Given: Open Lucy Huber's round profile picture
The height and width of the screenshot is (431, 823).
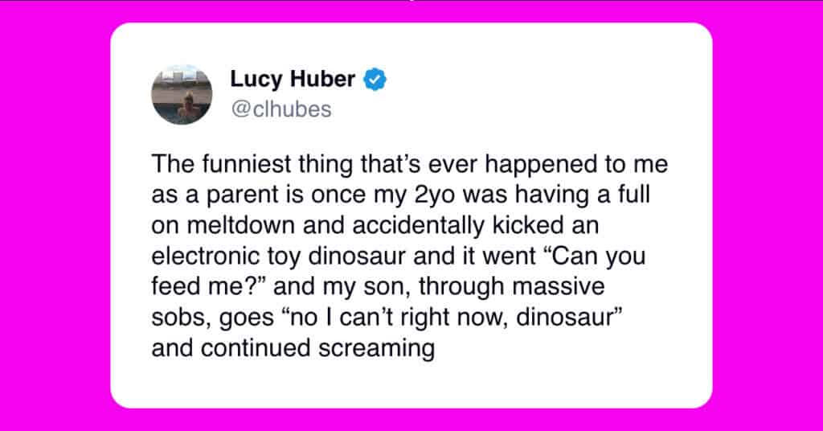Looking at the screenshot, I should [x=182, y=95].
